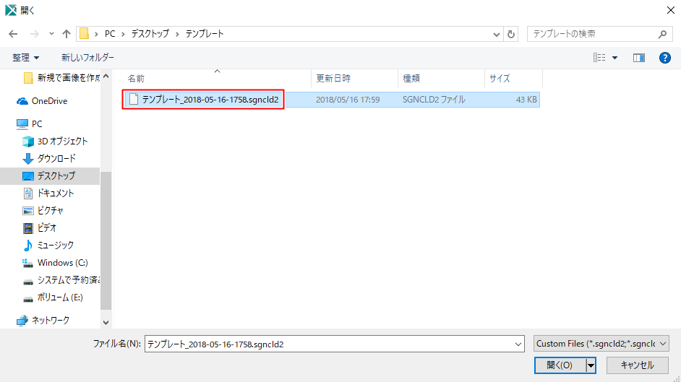Screen dimensions: 681x382
Task: Click the SGNCLD2 ファイル type cell
Action: 434,100
